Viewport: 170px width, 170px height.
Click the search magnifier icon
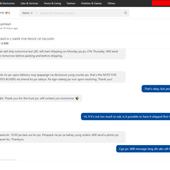point(126,13)
